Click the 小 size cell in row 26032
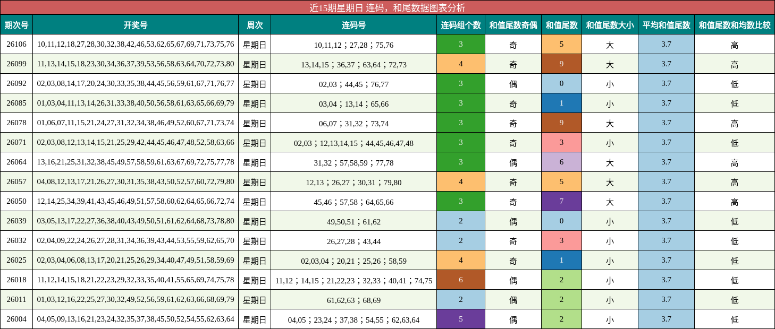775x329 pixels. [x=610, y=240]
